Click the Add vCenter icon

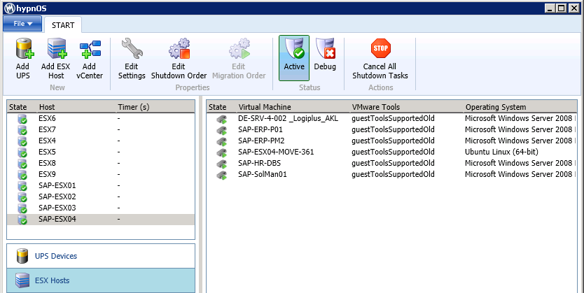click(90, 49)
